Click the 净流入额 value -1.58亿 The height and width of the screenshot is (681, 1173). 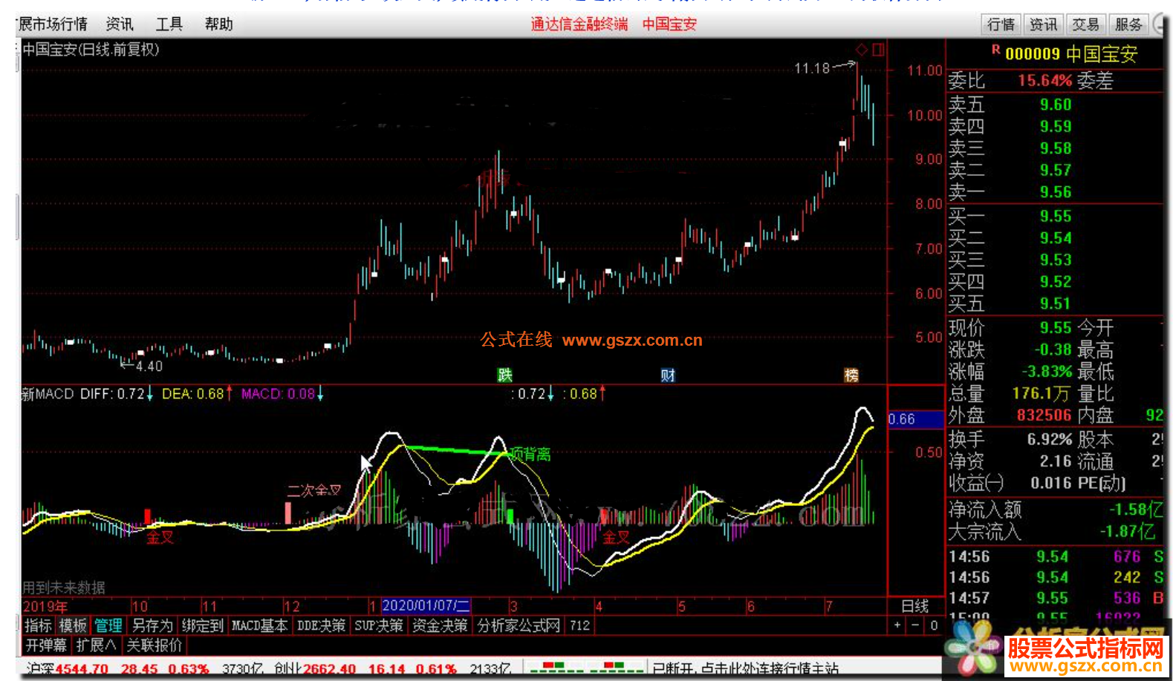click(1136, 510)
